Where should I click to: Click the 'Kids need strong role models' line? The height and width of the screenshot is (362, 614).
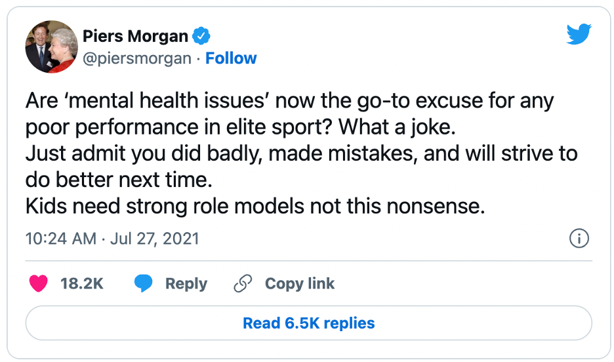255,207
